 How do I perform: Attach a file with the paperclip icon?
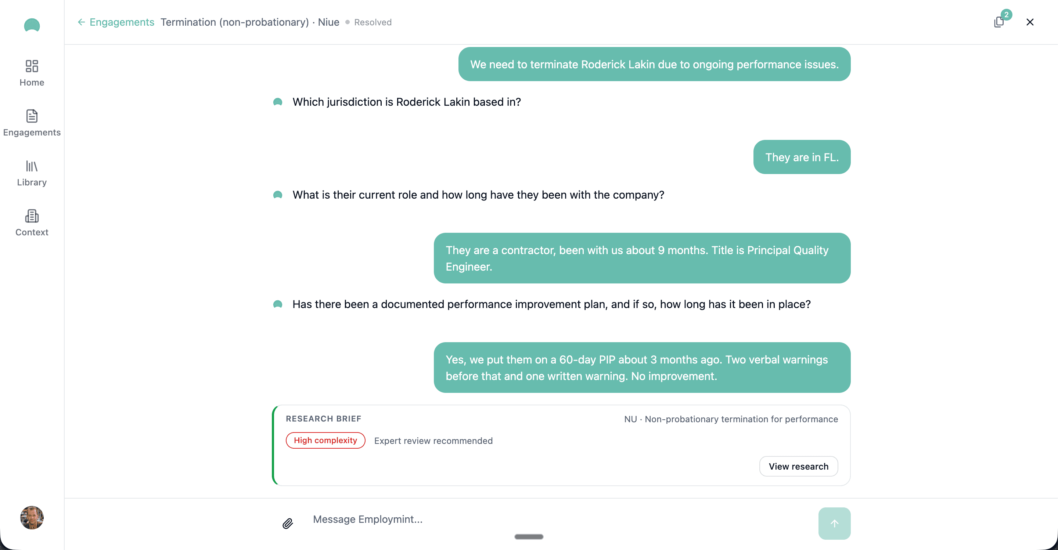(288, 523)
